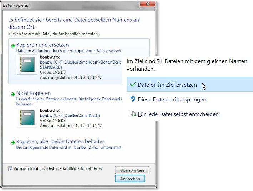Screen dimensions: 253x191
Task: Click compare icon for 'Für jede Datei selbst entscheiden'
Action: click(x=133, y=114)
